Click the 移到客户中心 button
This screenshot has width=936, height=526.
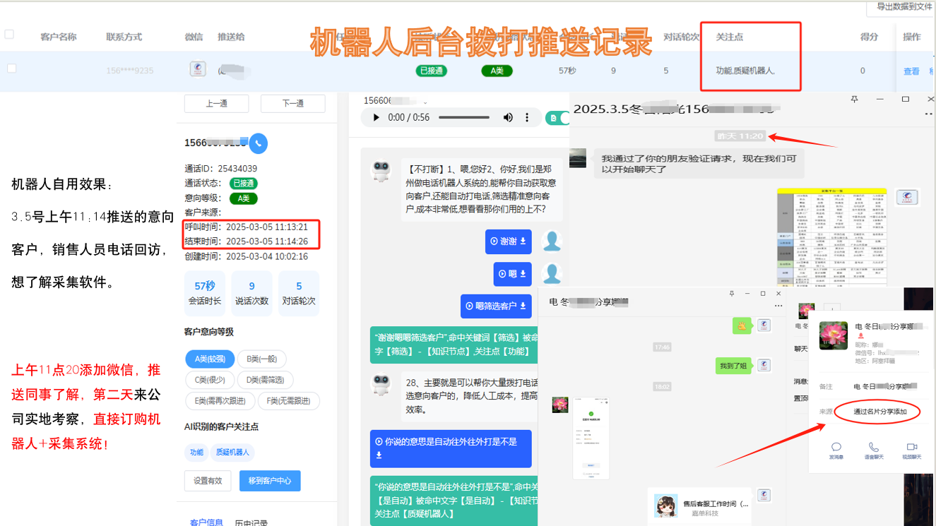[270, 481]
